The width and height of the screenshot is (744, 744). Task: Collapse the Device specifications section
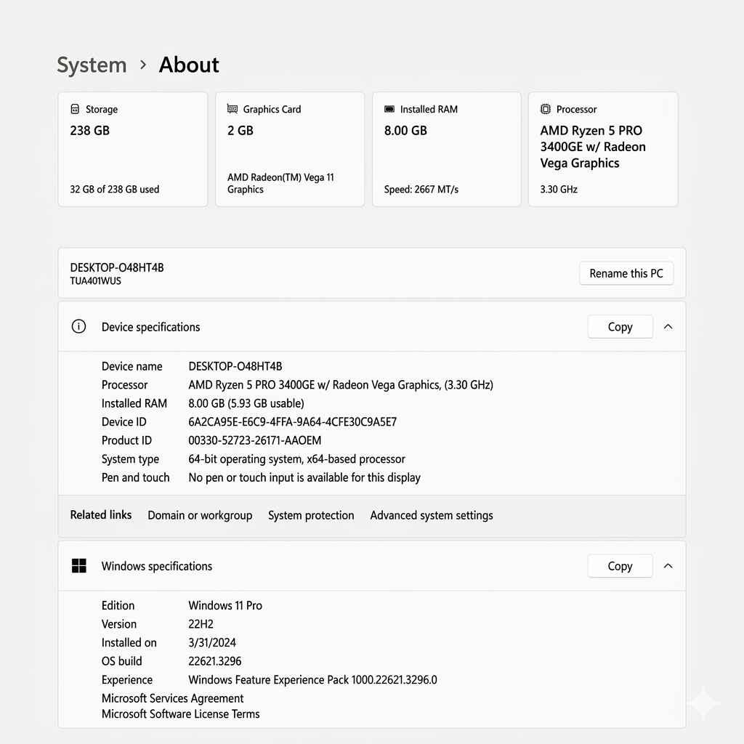(x=668, y=326)
